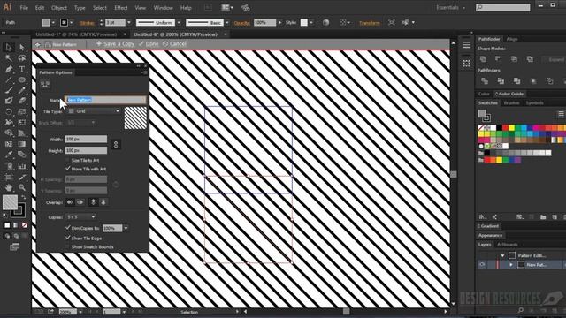Select the Magic Wand tool

9,58
